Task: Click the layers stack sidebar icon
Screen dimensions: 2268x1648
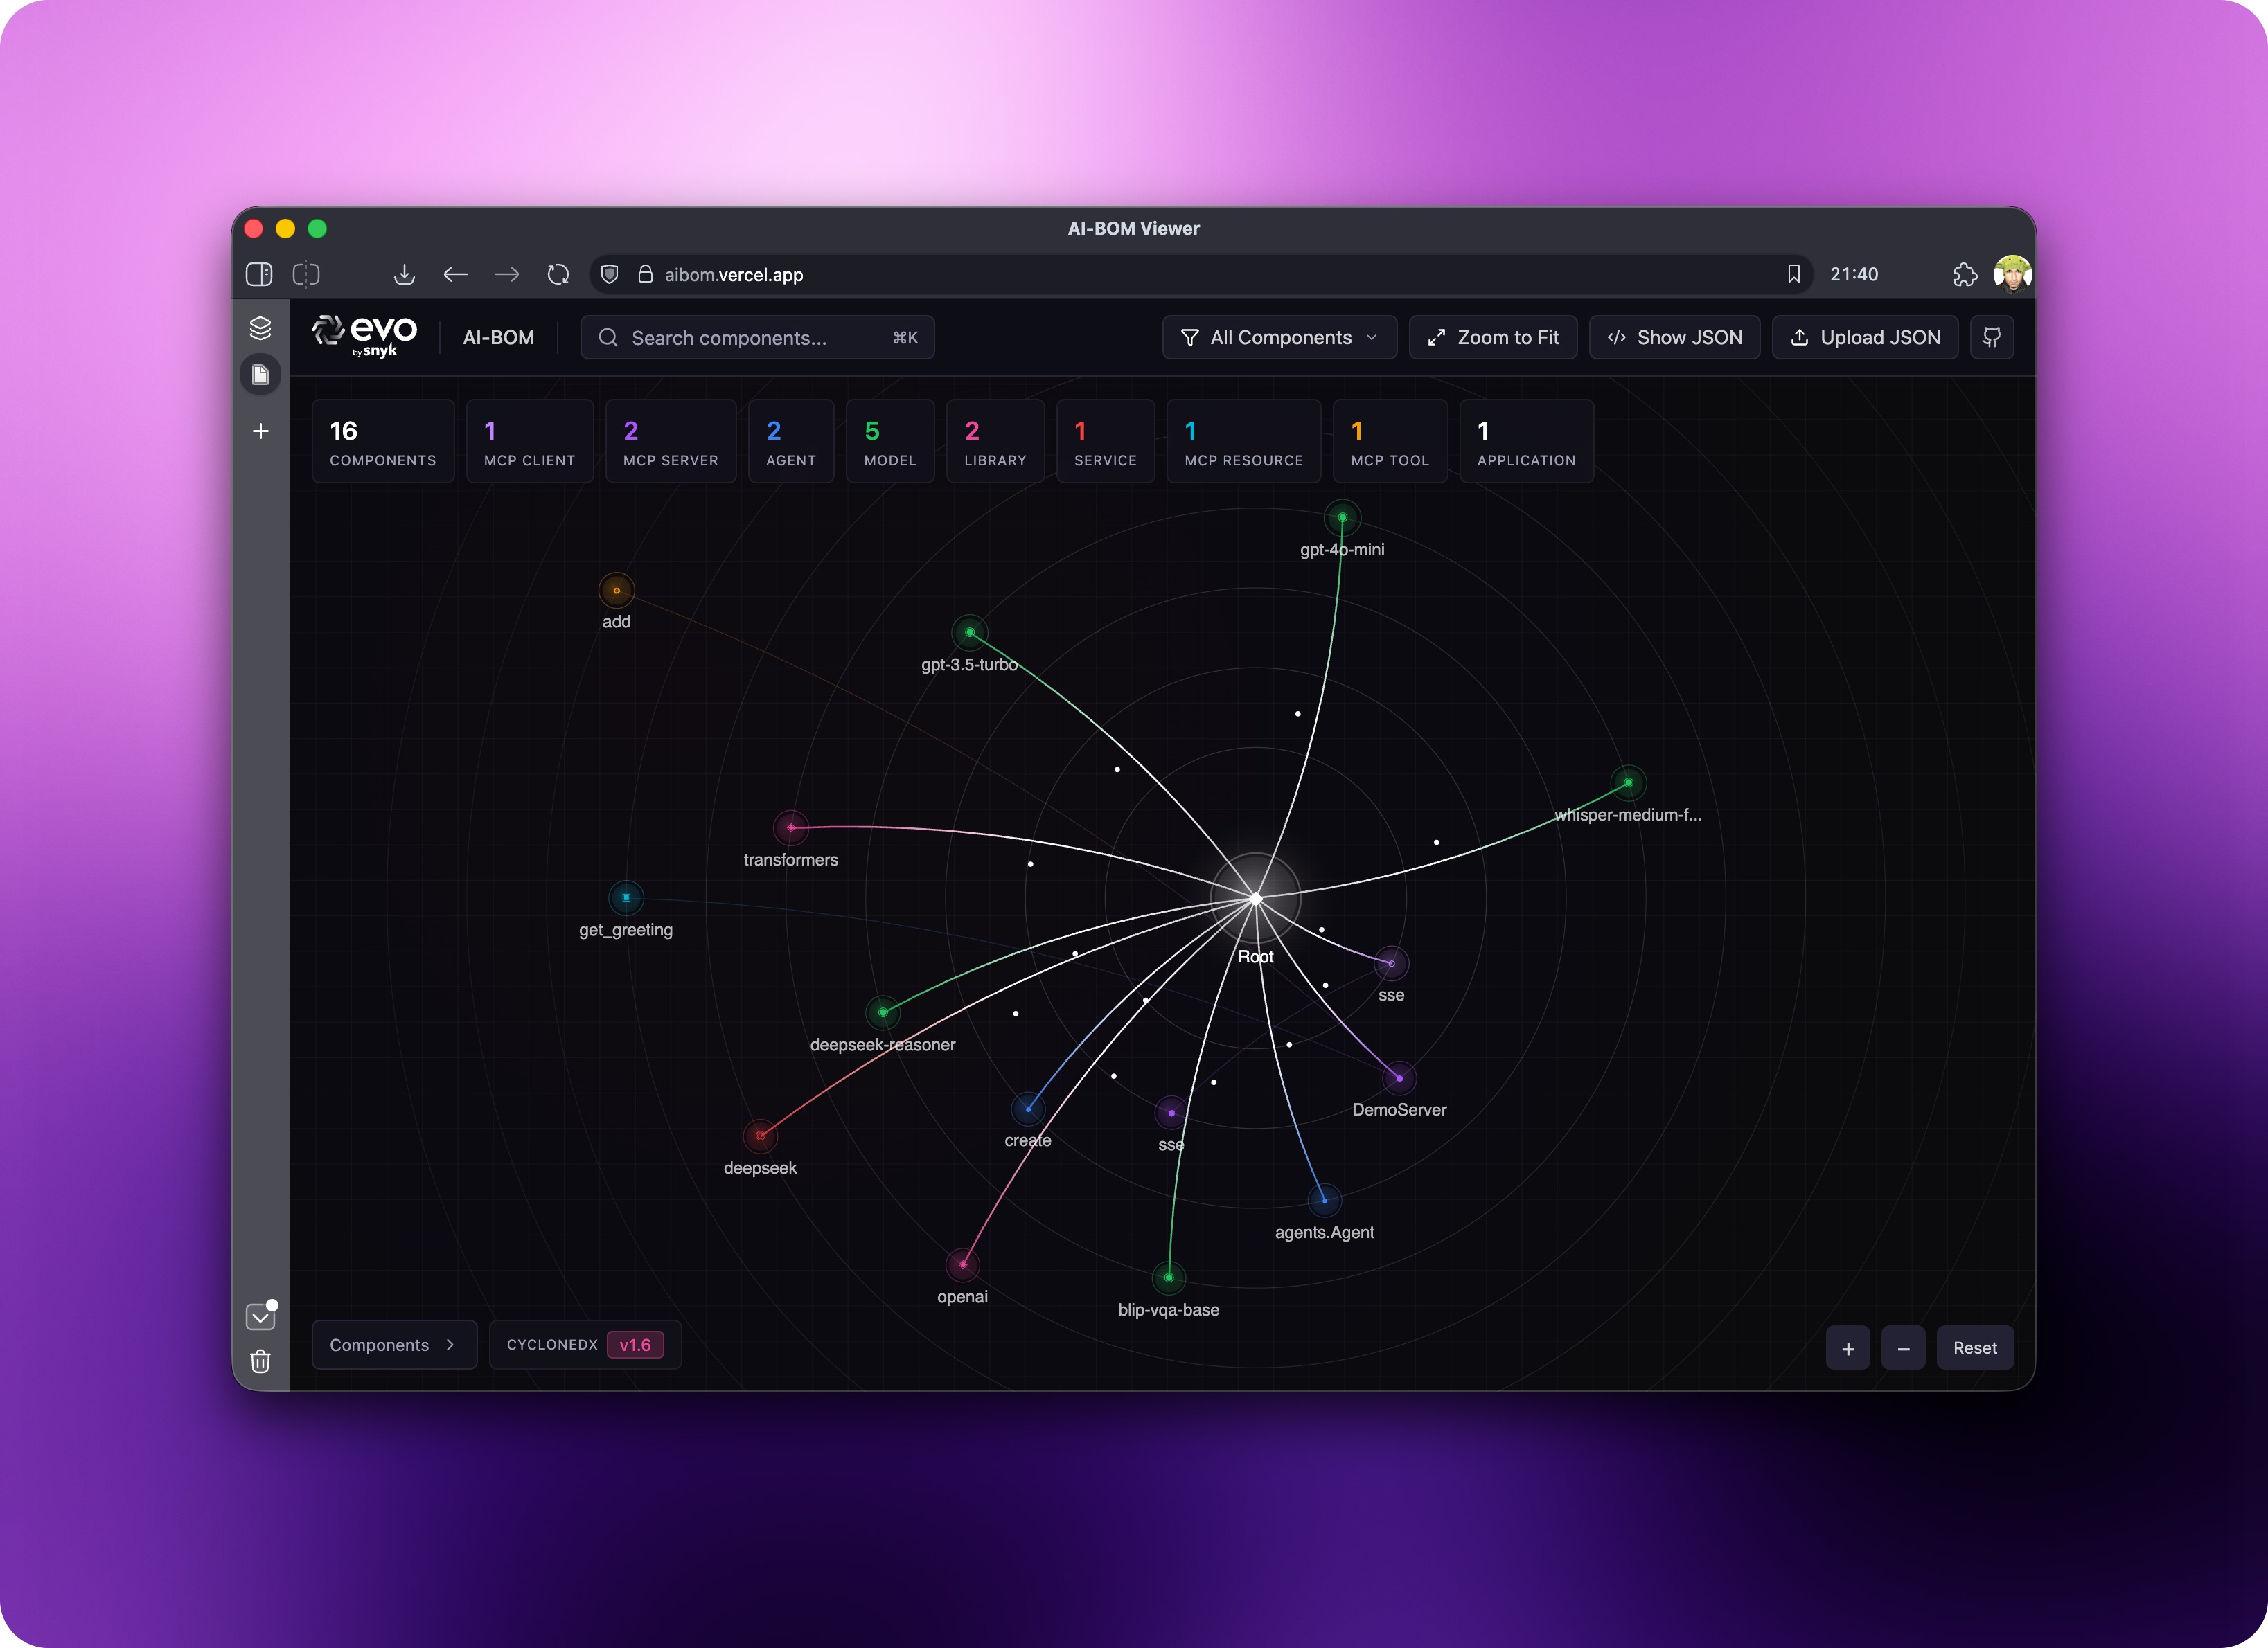Action: tap(260, 328)
